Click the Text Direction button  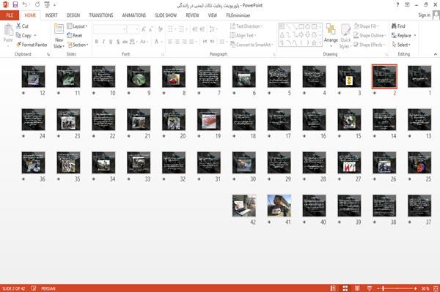[246, 26]
